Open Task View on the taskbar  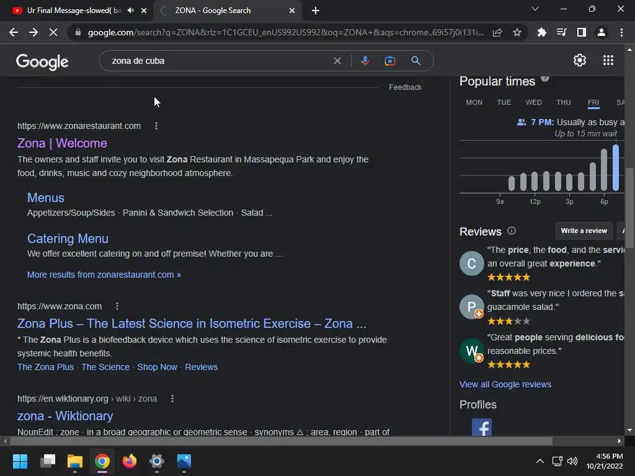tap(48, 461)
